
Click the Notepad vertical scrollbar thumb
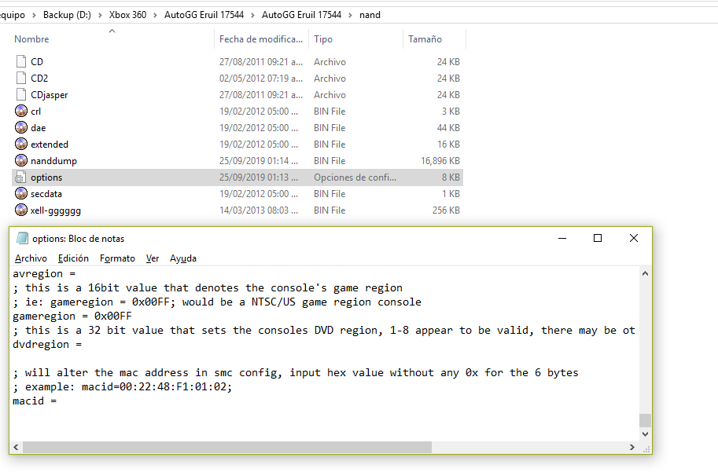[645, 420]
